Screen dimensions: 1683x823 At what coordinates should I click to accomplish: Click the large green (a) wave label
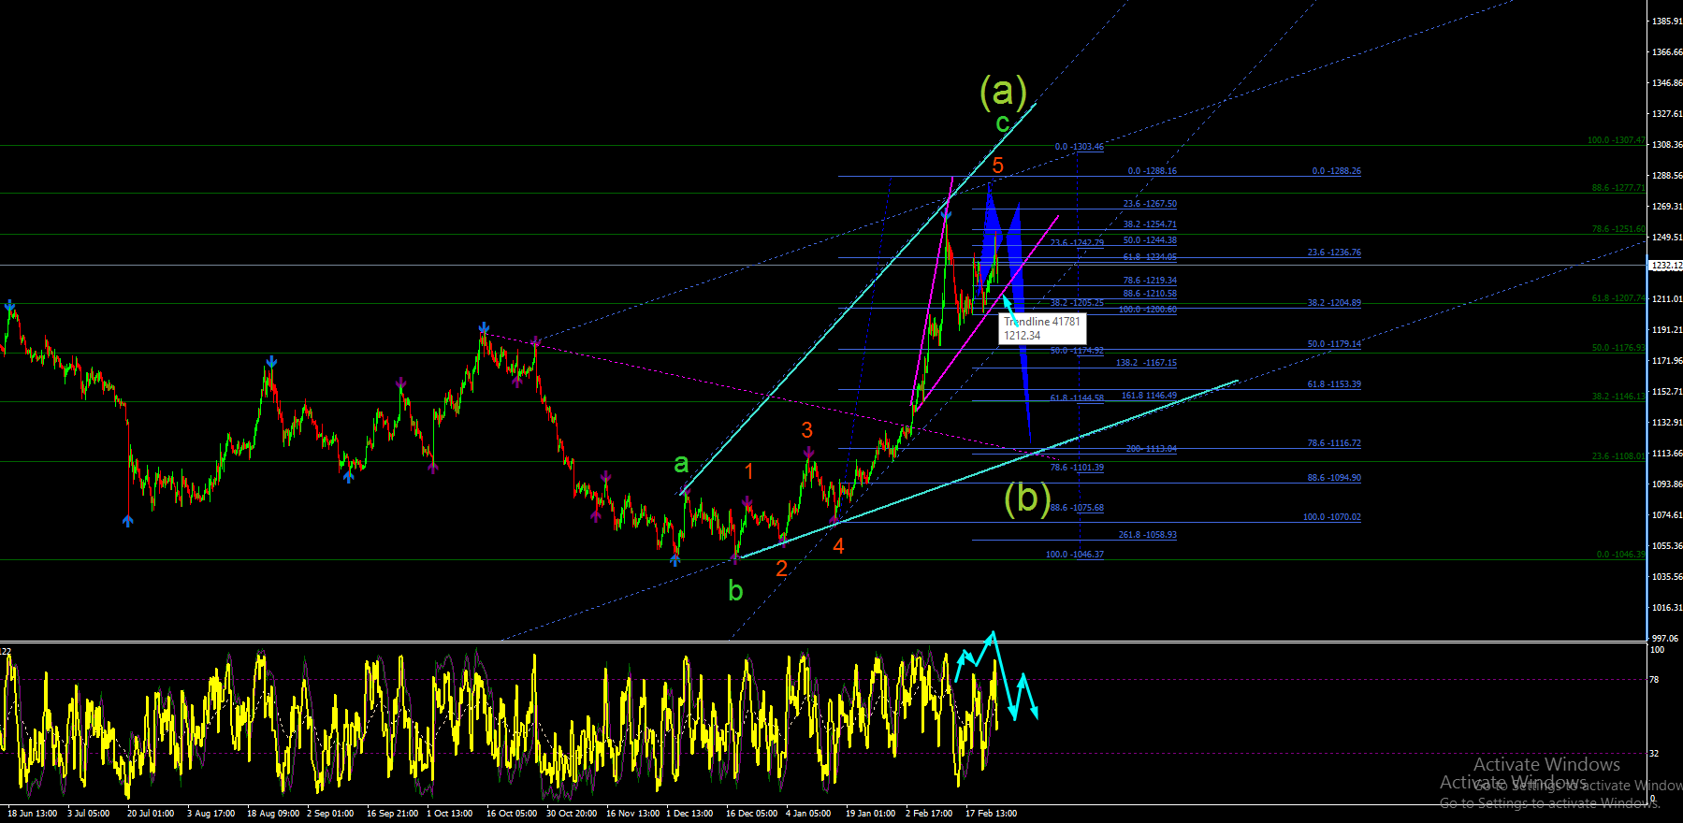(x=1003, y=91)
